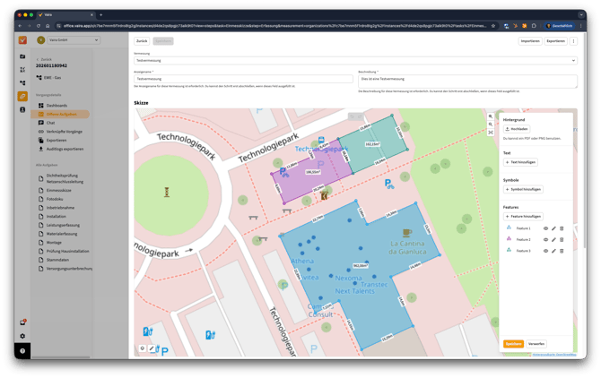Screen dimensions: 601x378
Task: Delete Feature 1 using the trash icon
Action: click(562, 228)
